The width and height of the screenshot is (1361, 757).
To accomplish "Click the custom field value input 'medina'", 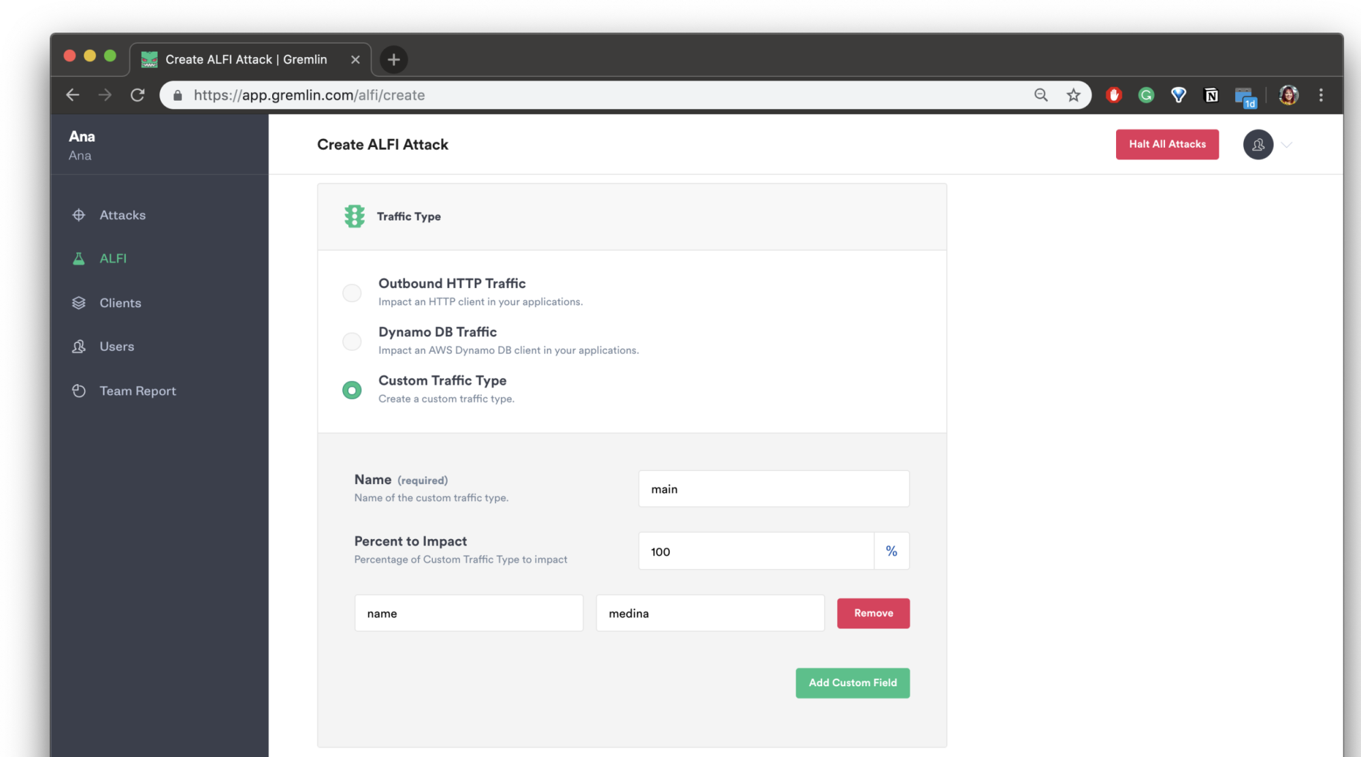I will click(710, 613).
